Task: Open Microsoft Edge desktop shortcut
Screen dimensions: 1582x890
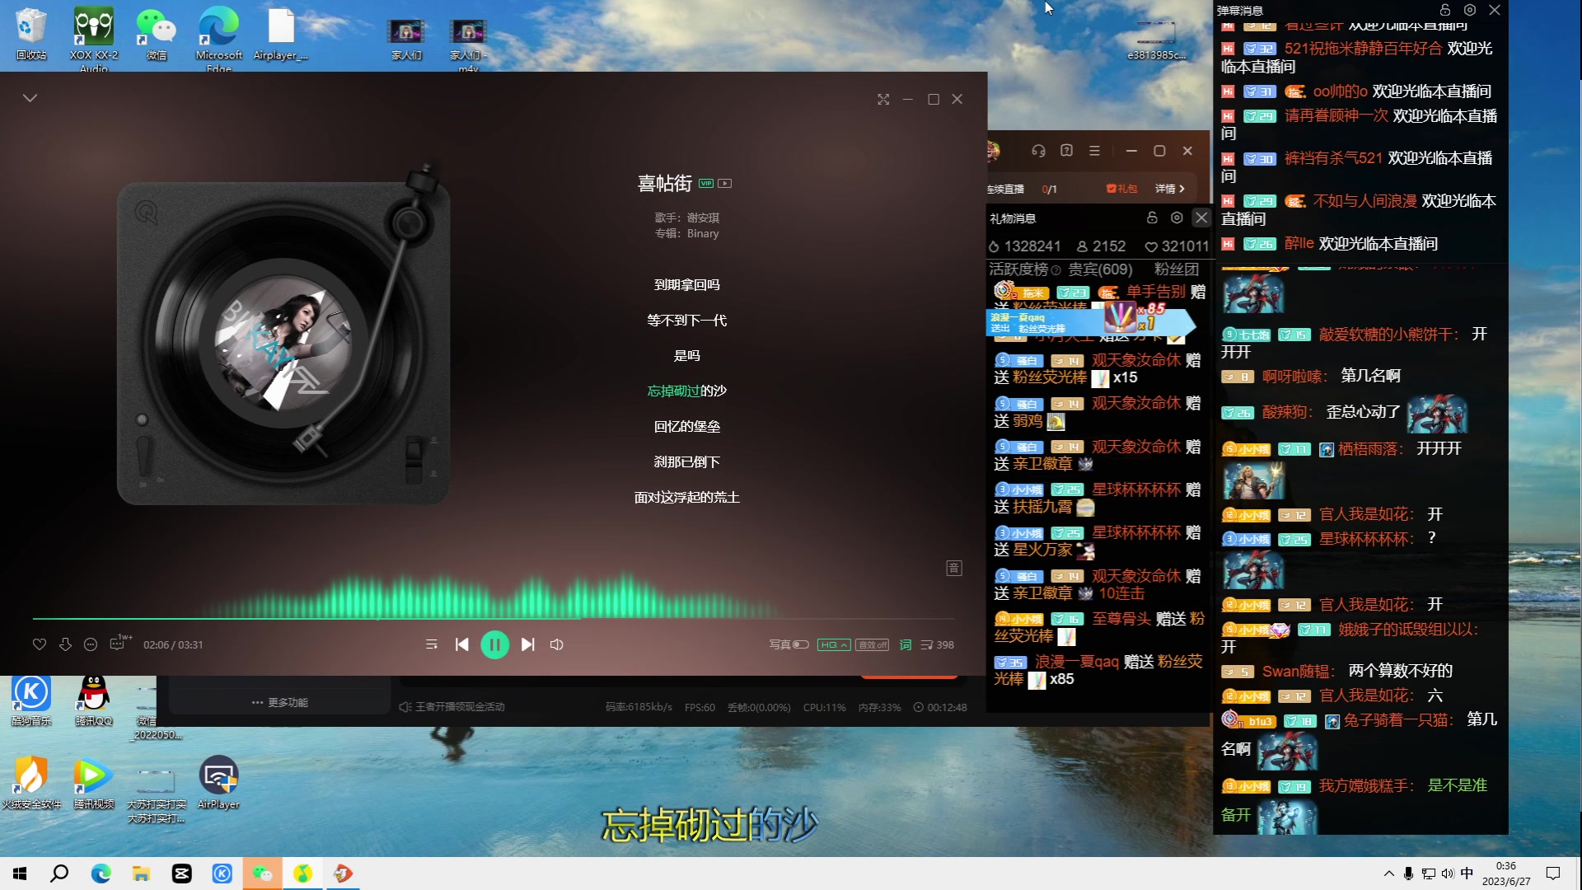Action: click(219, 38)
